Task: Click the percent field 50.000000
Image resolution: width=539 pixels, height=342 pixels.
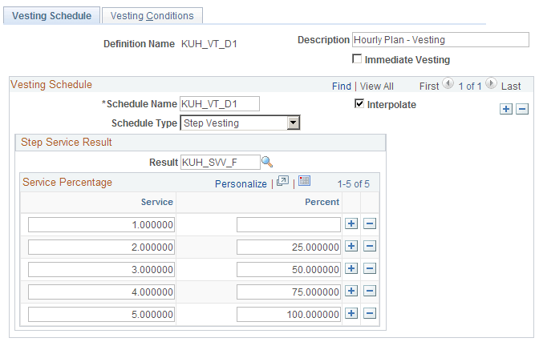Action: pos(289,269)
